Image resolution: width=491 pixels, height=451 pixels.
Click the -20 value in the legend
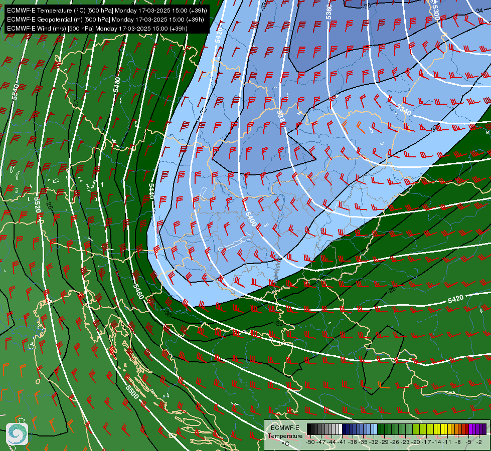pos(416,442)
